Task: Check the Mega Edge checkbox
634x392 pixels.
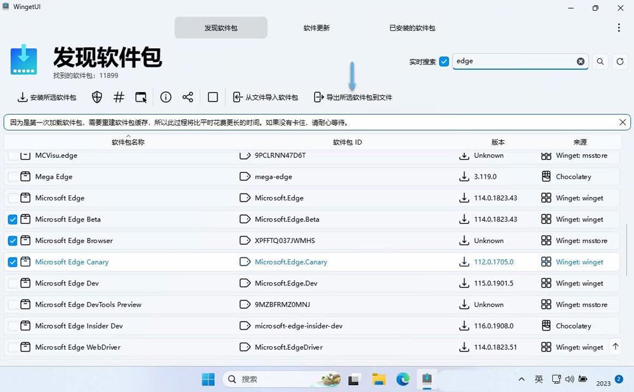Action: point(13,176)
